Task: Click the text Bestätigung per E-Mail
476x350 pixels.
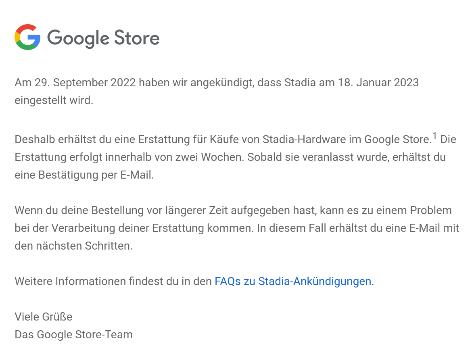Action: click(96, 175)
